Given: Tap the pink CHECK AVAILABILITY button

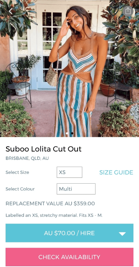Looking at the screenshot, I should click(x=69, y=257).
